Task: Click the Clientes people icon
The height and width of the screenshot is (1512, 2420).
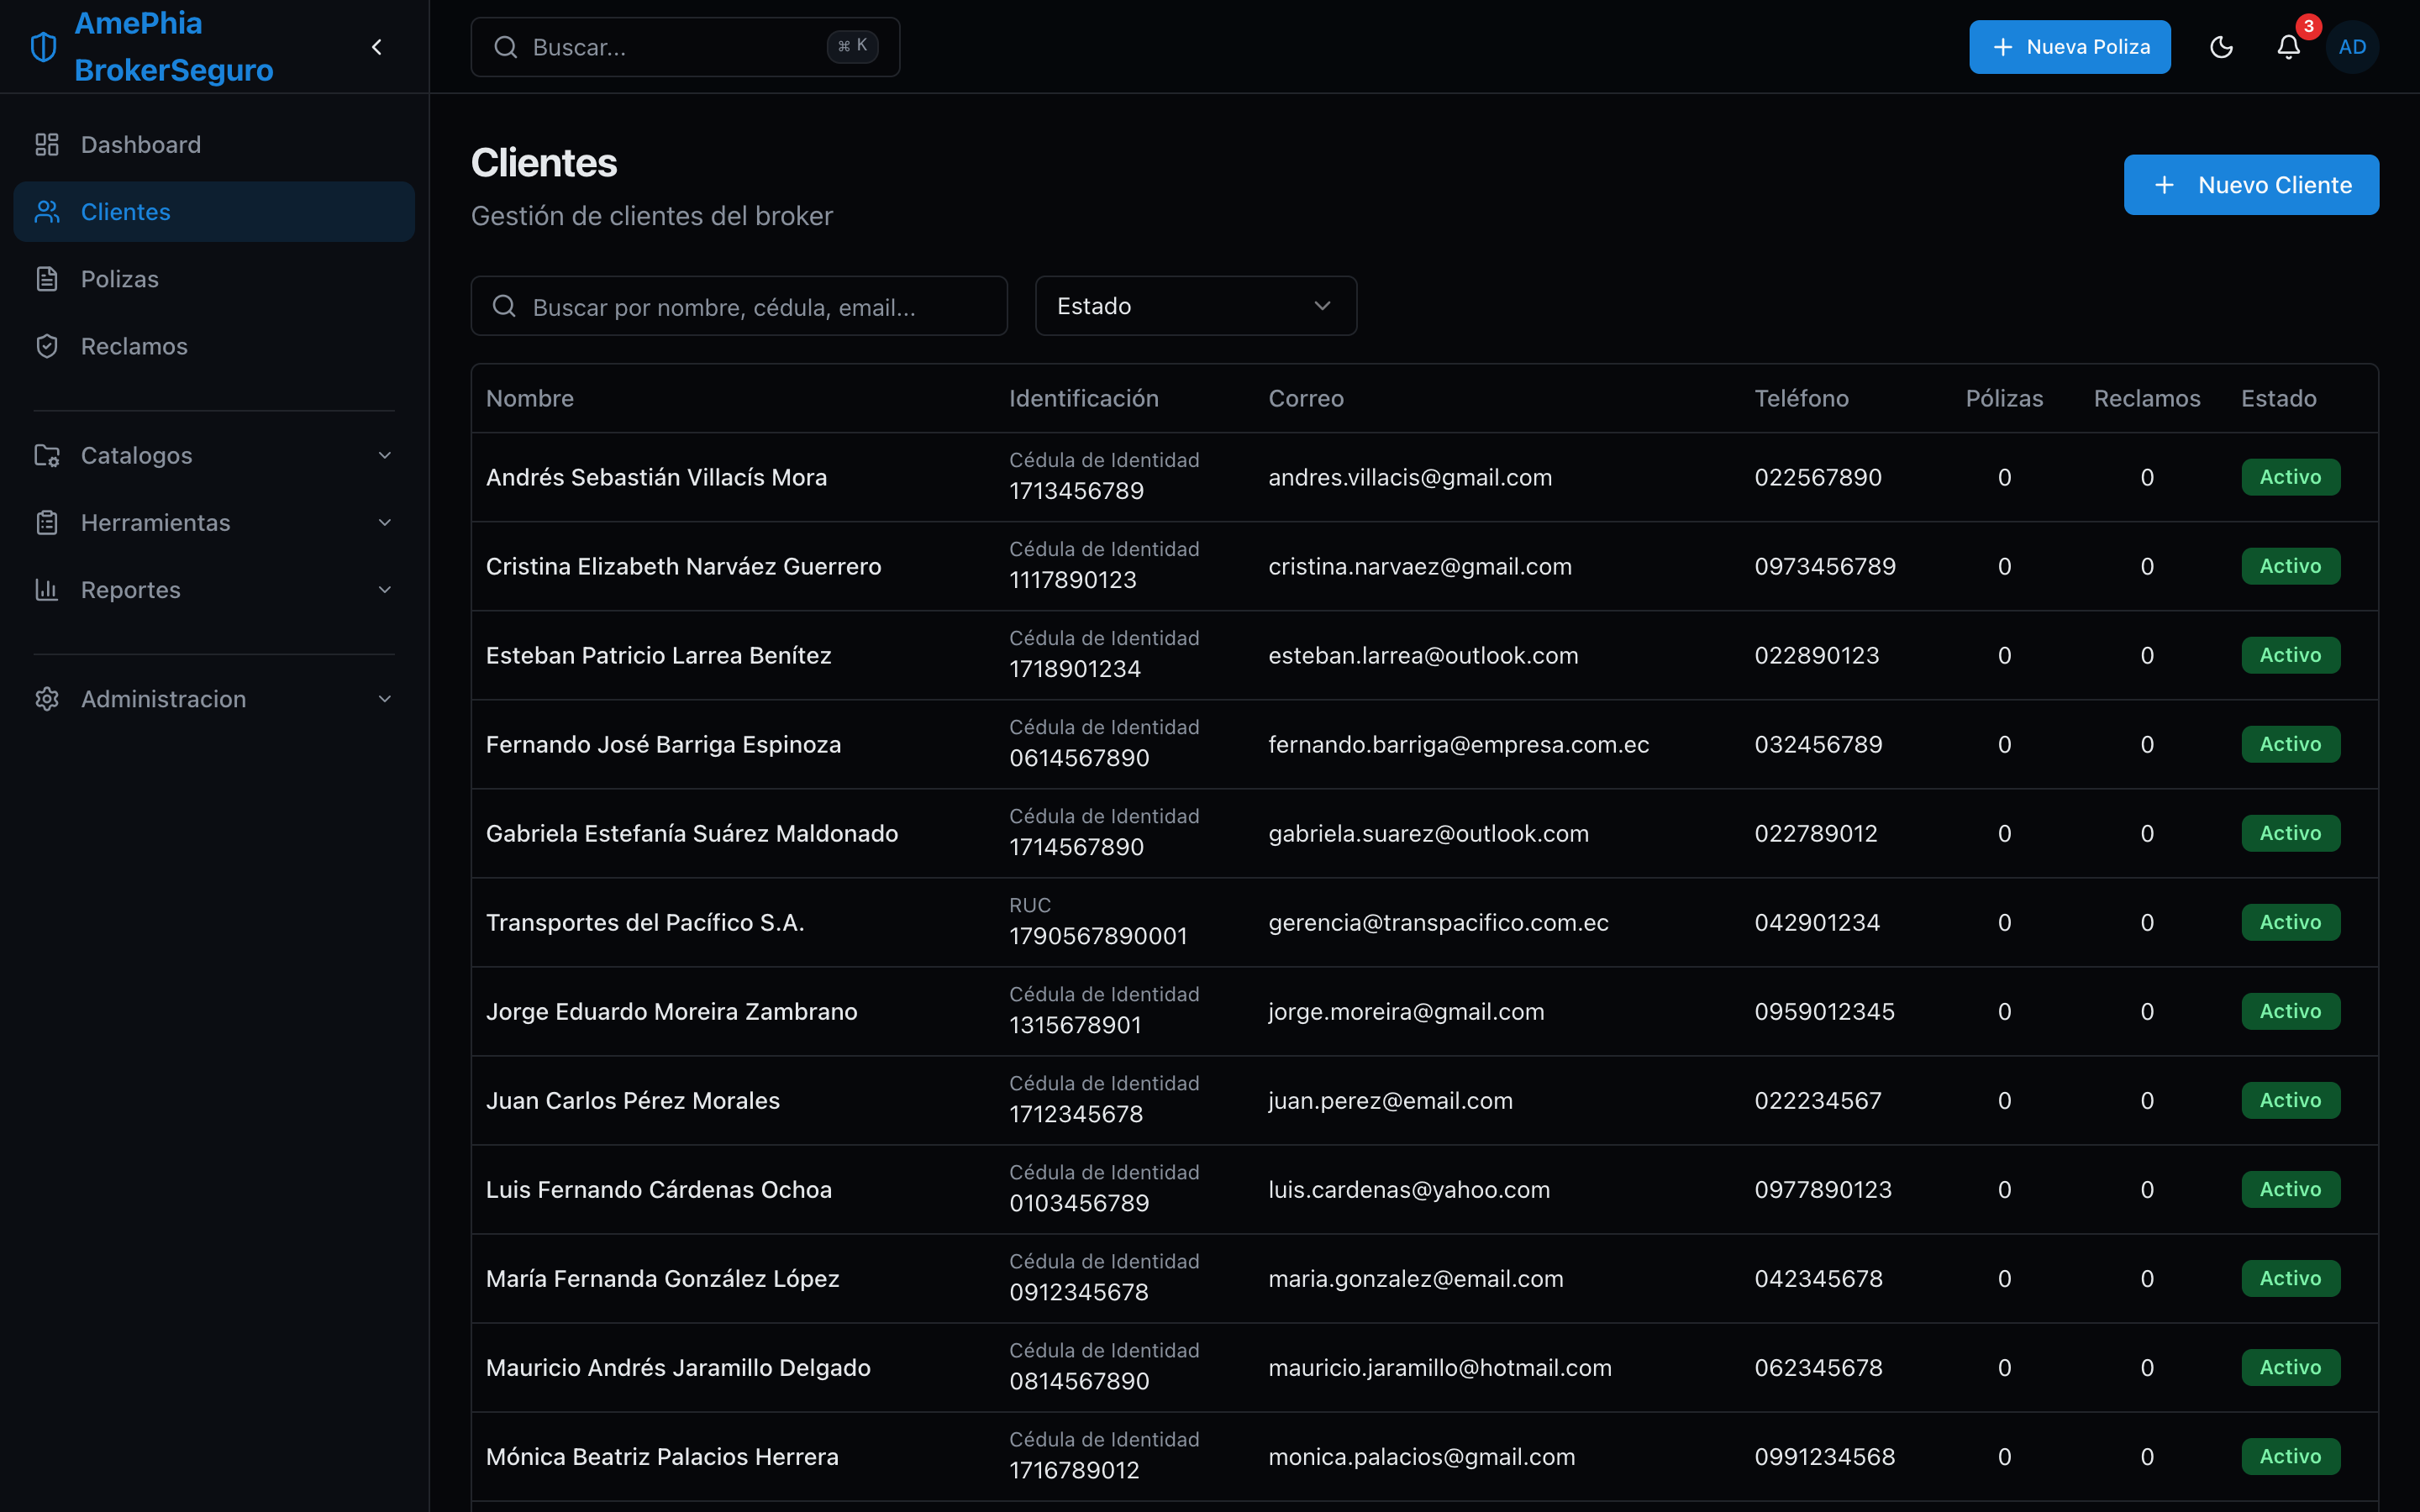Action: pyautogui.click(x=47, y=212)
